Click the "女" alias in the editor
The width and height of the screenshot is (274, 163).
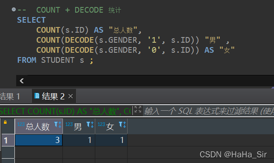click(x=227, y=50)
